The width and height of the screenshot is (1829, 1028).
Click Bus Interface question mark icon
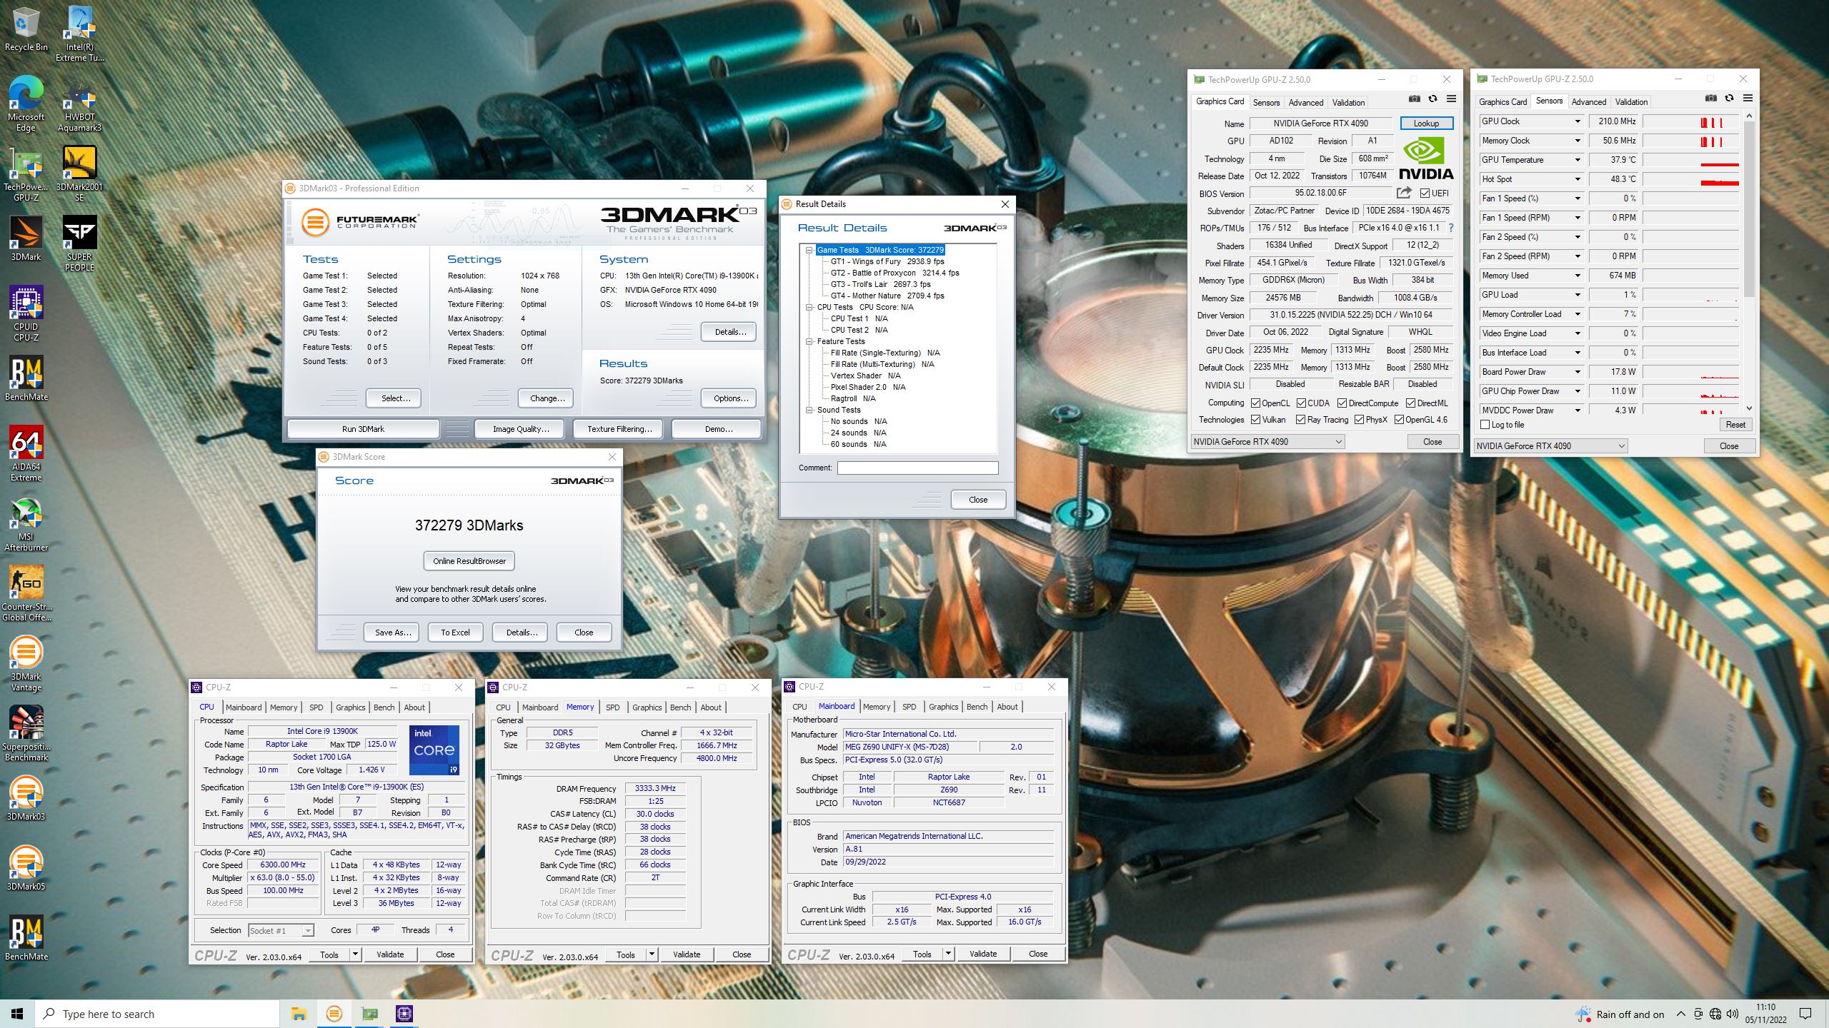pos(1451,228)
